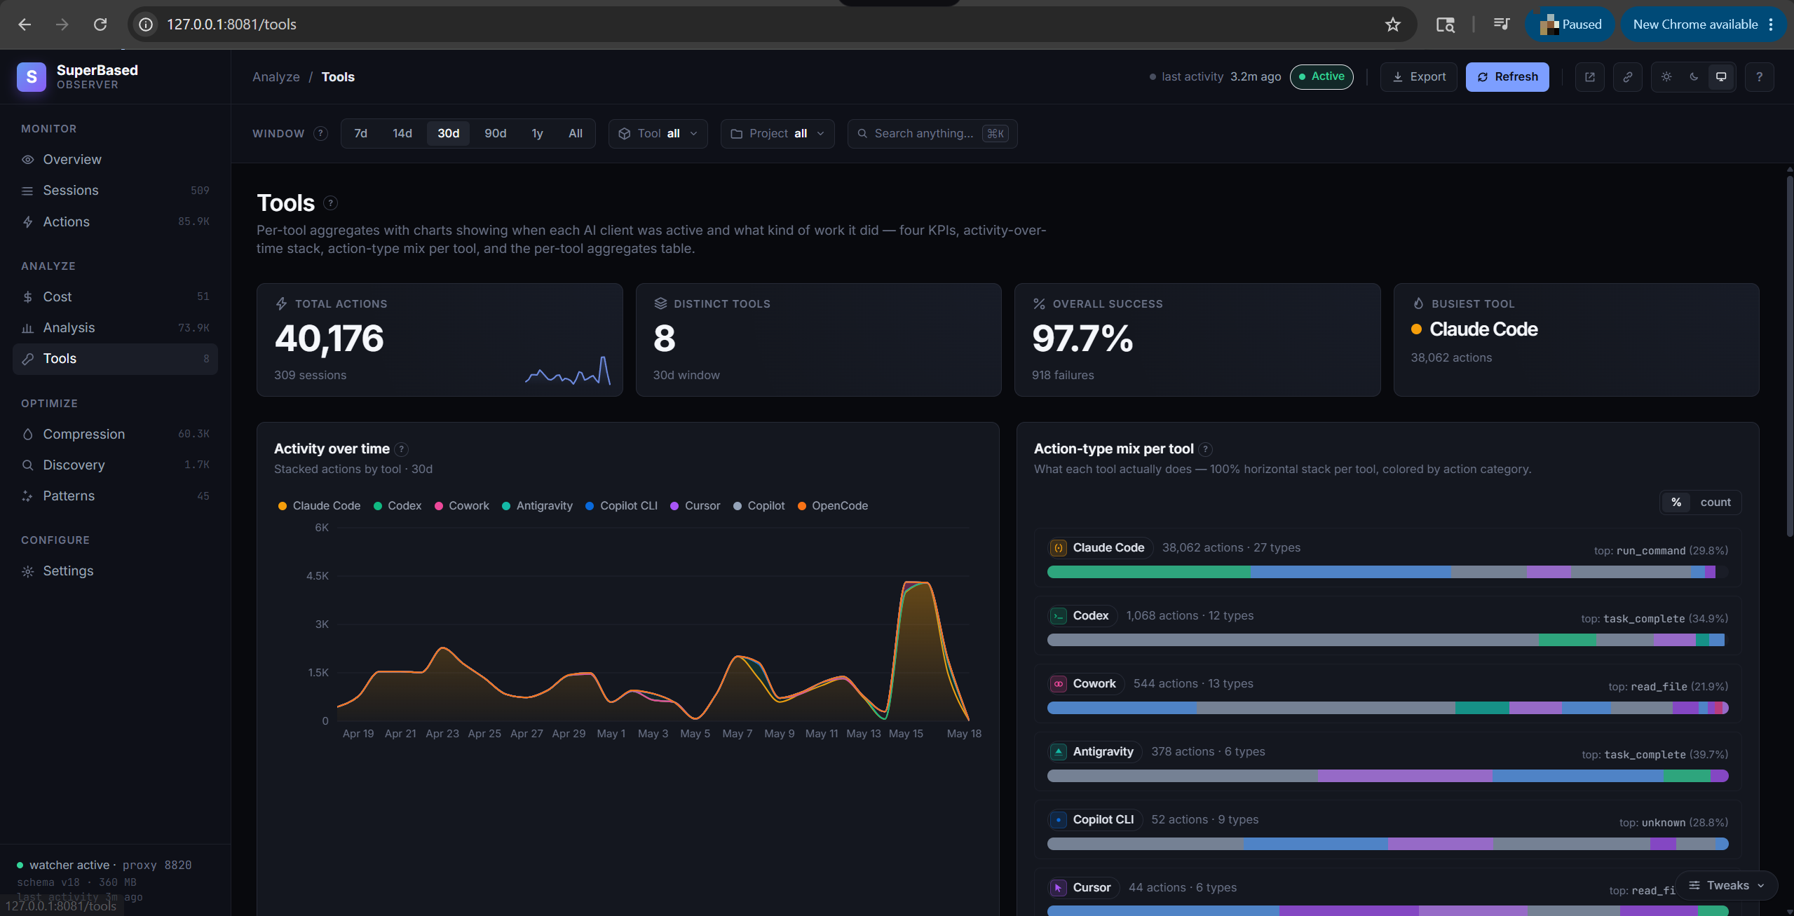Open the help question mark in header

pyautogui.click(x=1759, y=77)
